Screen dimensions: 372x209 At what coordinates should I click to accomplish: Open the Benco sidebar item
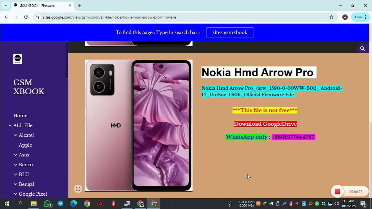pyautogui.click(x=26, y=165)
